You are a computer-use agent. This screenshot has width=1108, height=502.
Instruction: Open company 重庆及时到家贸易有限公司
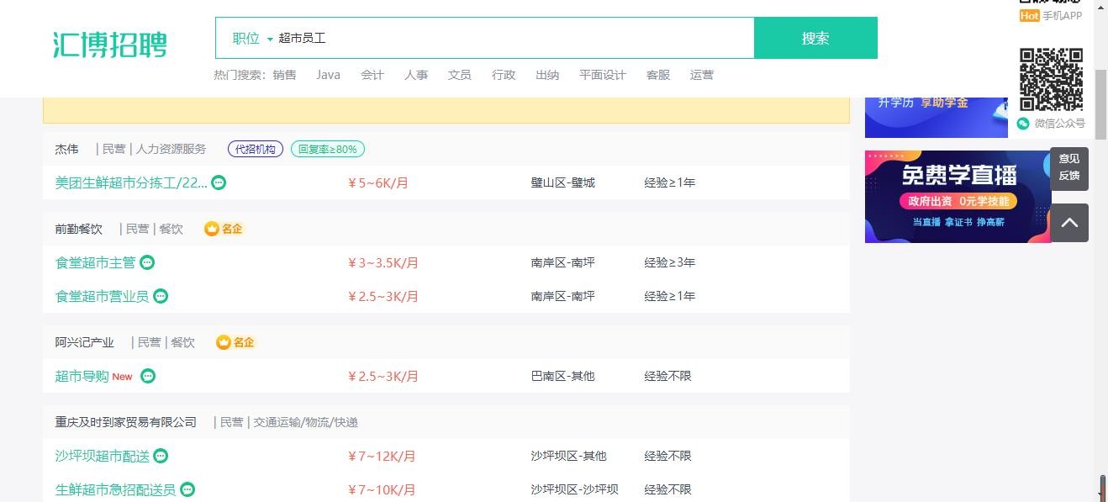pyautogui.click(x=125, y=422)
